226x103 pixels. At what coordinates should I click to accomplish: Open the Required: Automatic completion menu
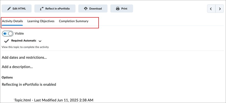pyautogui.click(x=24, y=41)
